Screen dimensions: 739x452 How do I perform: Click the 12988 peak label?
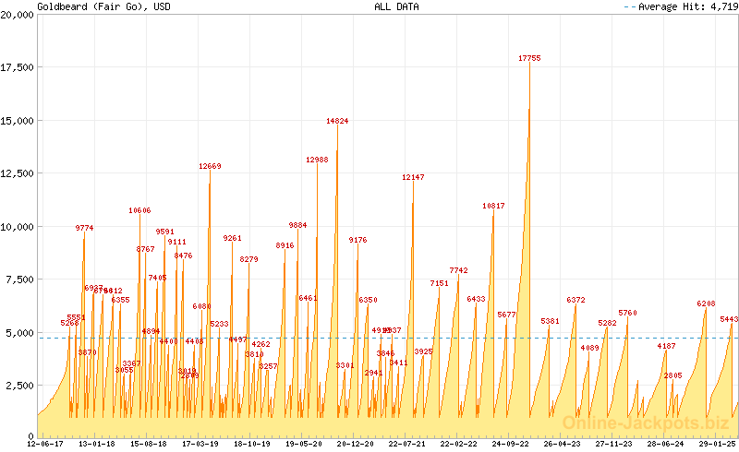pos(317,160)
